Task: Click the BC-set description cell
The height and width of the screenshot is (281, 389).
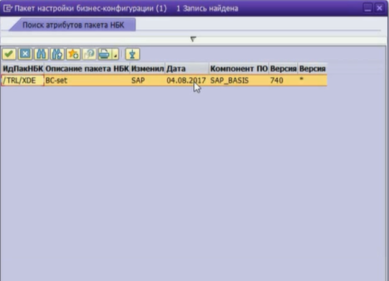Action: (x=86, y=80)
